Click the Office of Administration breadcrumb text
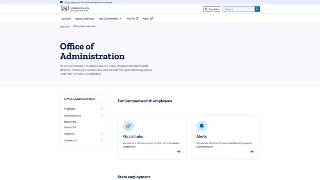Screen dimensions: 320x180 click(x=85, y=26)
